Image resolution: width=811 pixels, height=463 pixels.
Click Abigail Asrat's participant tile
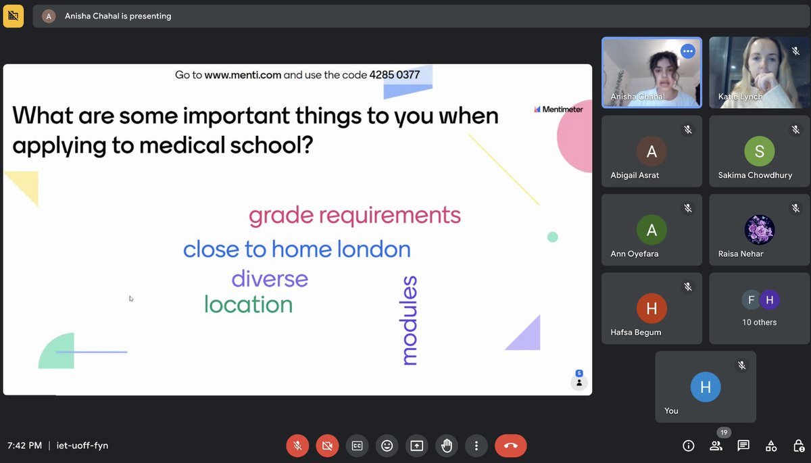tap(652, 151)
